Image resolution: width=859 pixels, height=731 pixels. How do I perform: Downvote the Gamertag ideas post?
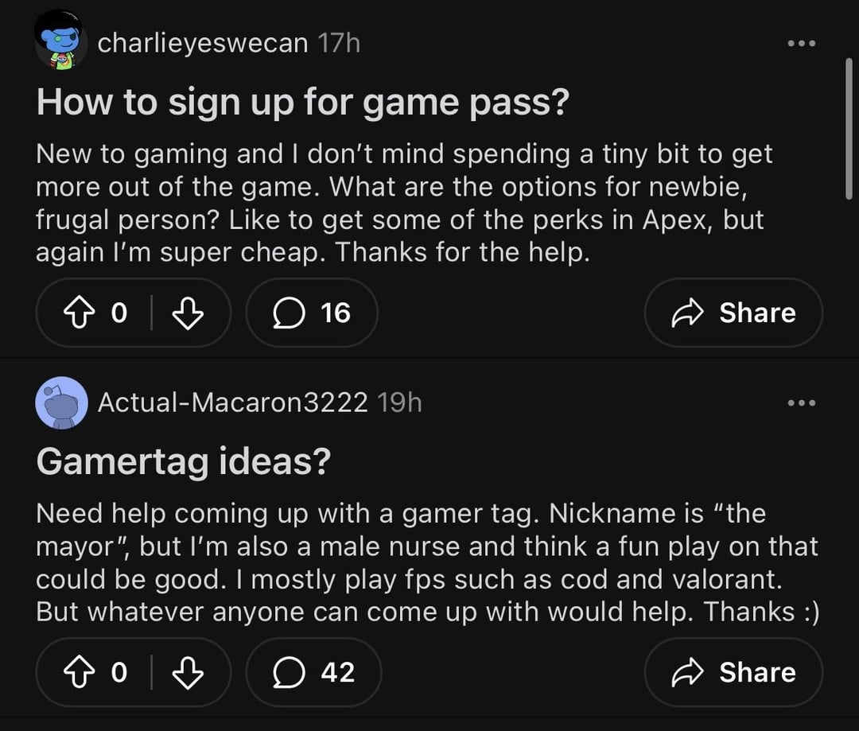point(189,673)
